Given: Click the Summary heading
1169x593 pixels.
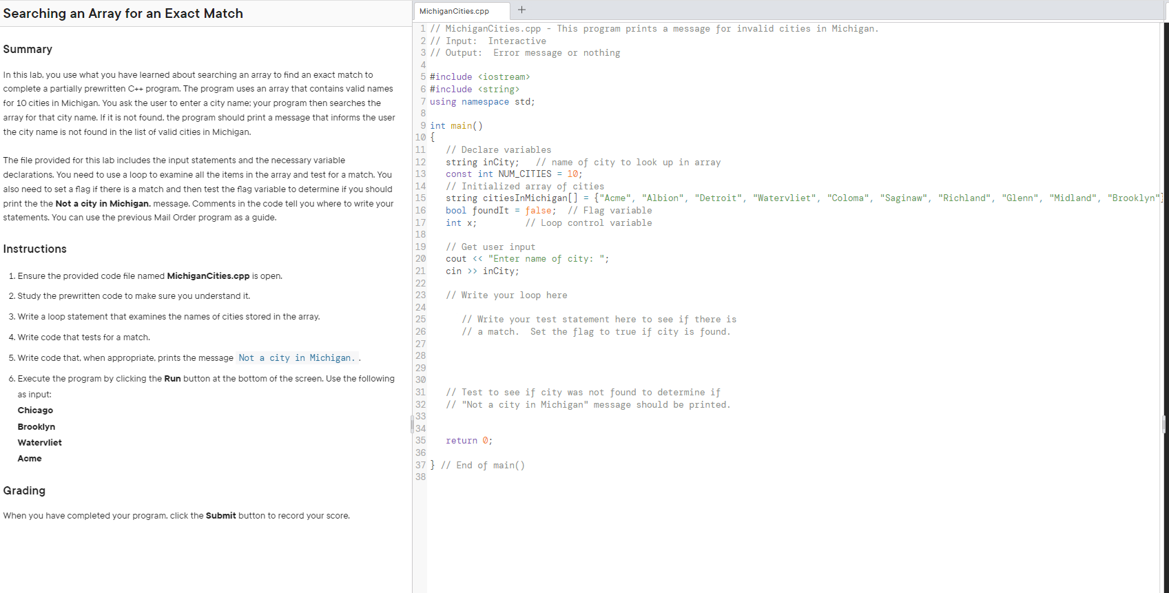Looking at the screenshot, I should click(x=28, y=49).
